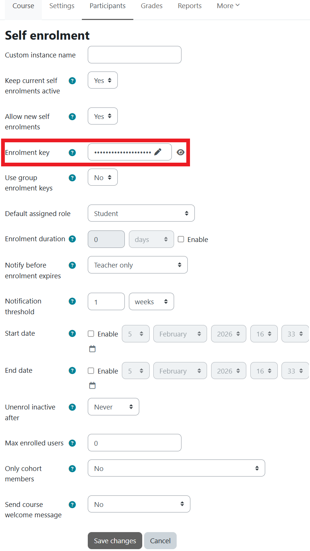Click into Custom instance name field
Viewport: 310px width, 551px height.
click(134, 55)
